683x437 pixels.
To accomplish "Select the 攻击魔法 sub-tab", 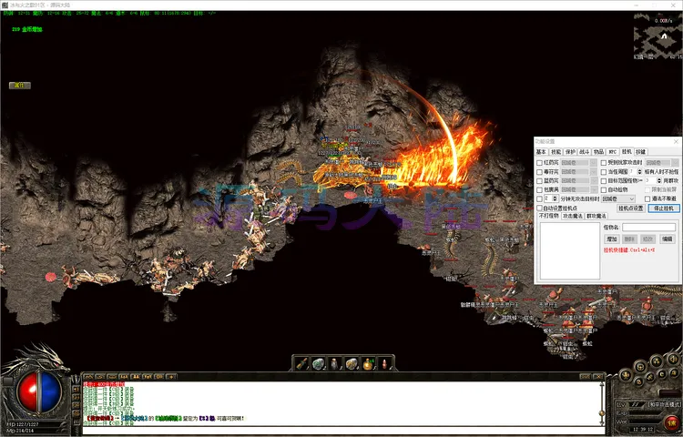I will coord(572,217).
